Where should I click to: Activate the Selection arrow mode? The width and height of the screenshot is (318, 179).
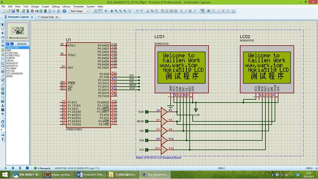2,25
